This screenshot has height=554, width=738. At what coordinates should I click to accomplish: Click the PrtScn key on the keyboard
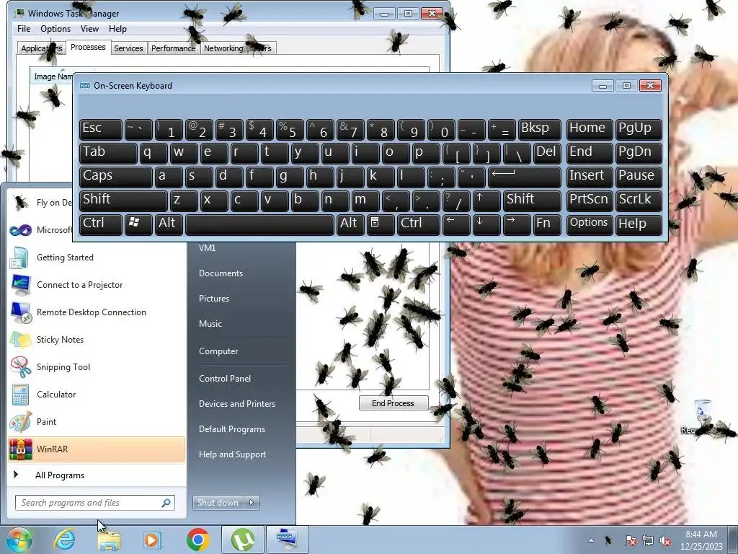[x=590, y=201]
